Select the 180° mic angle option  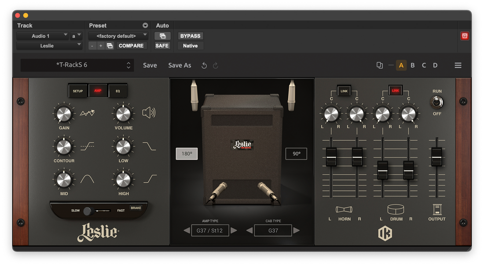pos(187,154)
